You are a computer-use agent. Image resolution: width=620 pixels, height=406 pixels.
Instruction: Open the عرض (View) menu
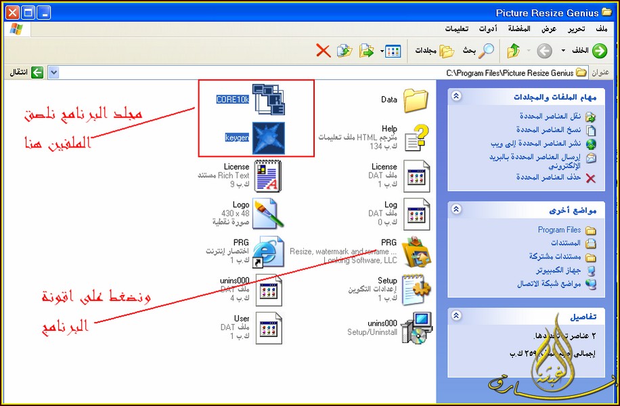pos(549,29)
